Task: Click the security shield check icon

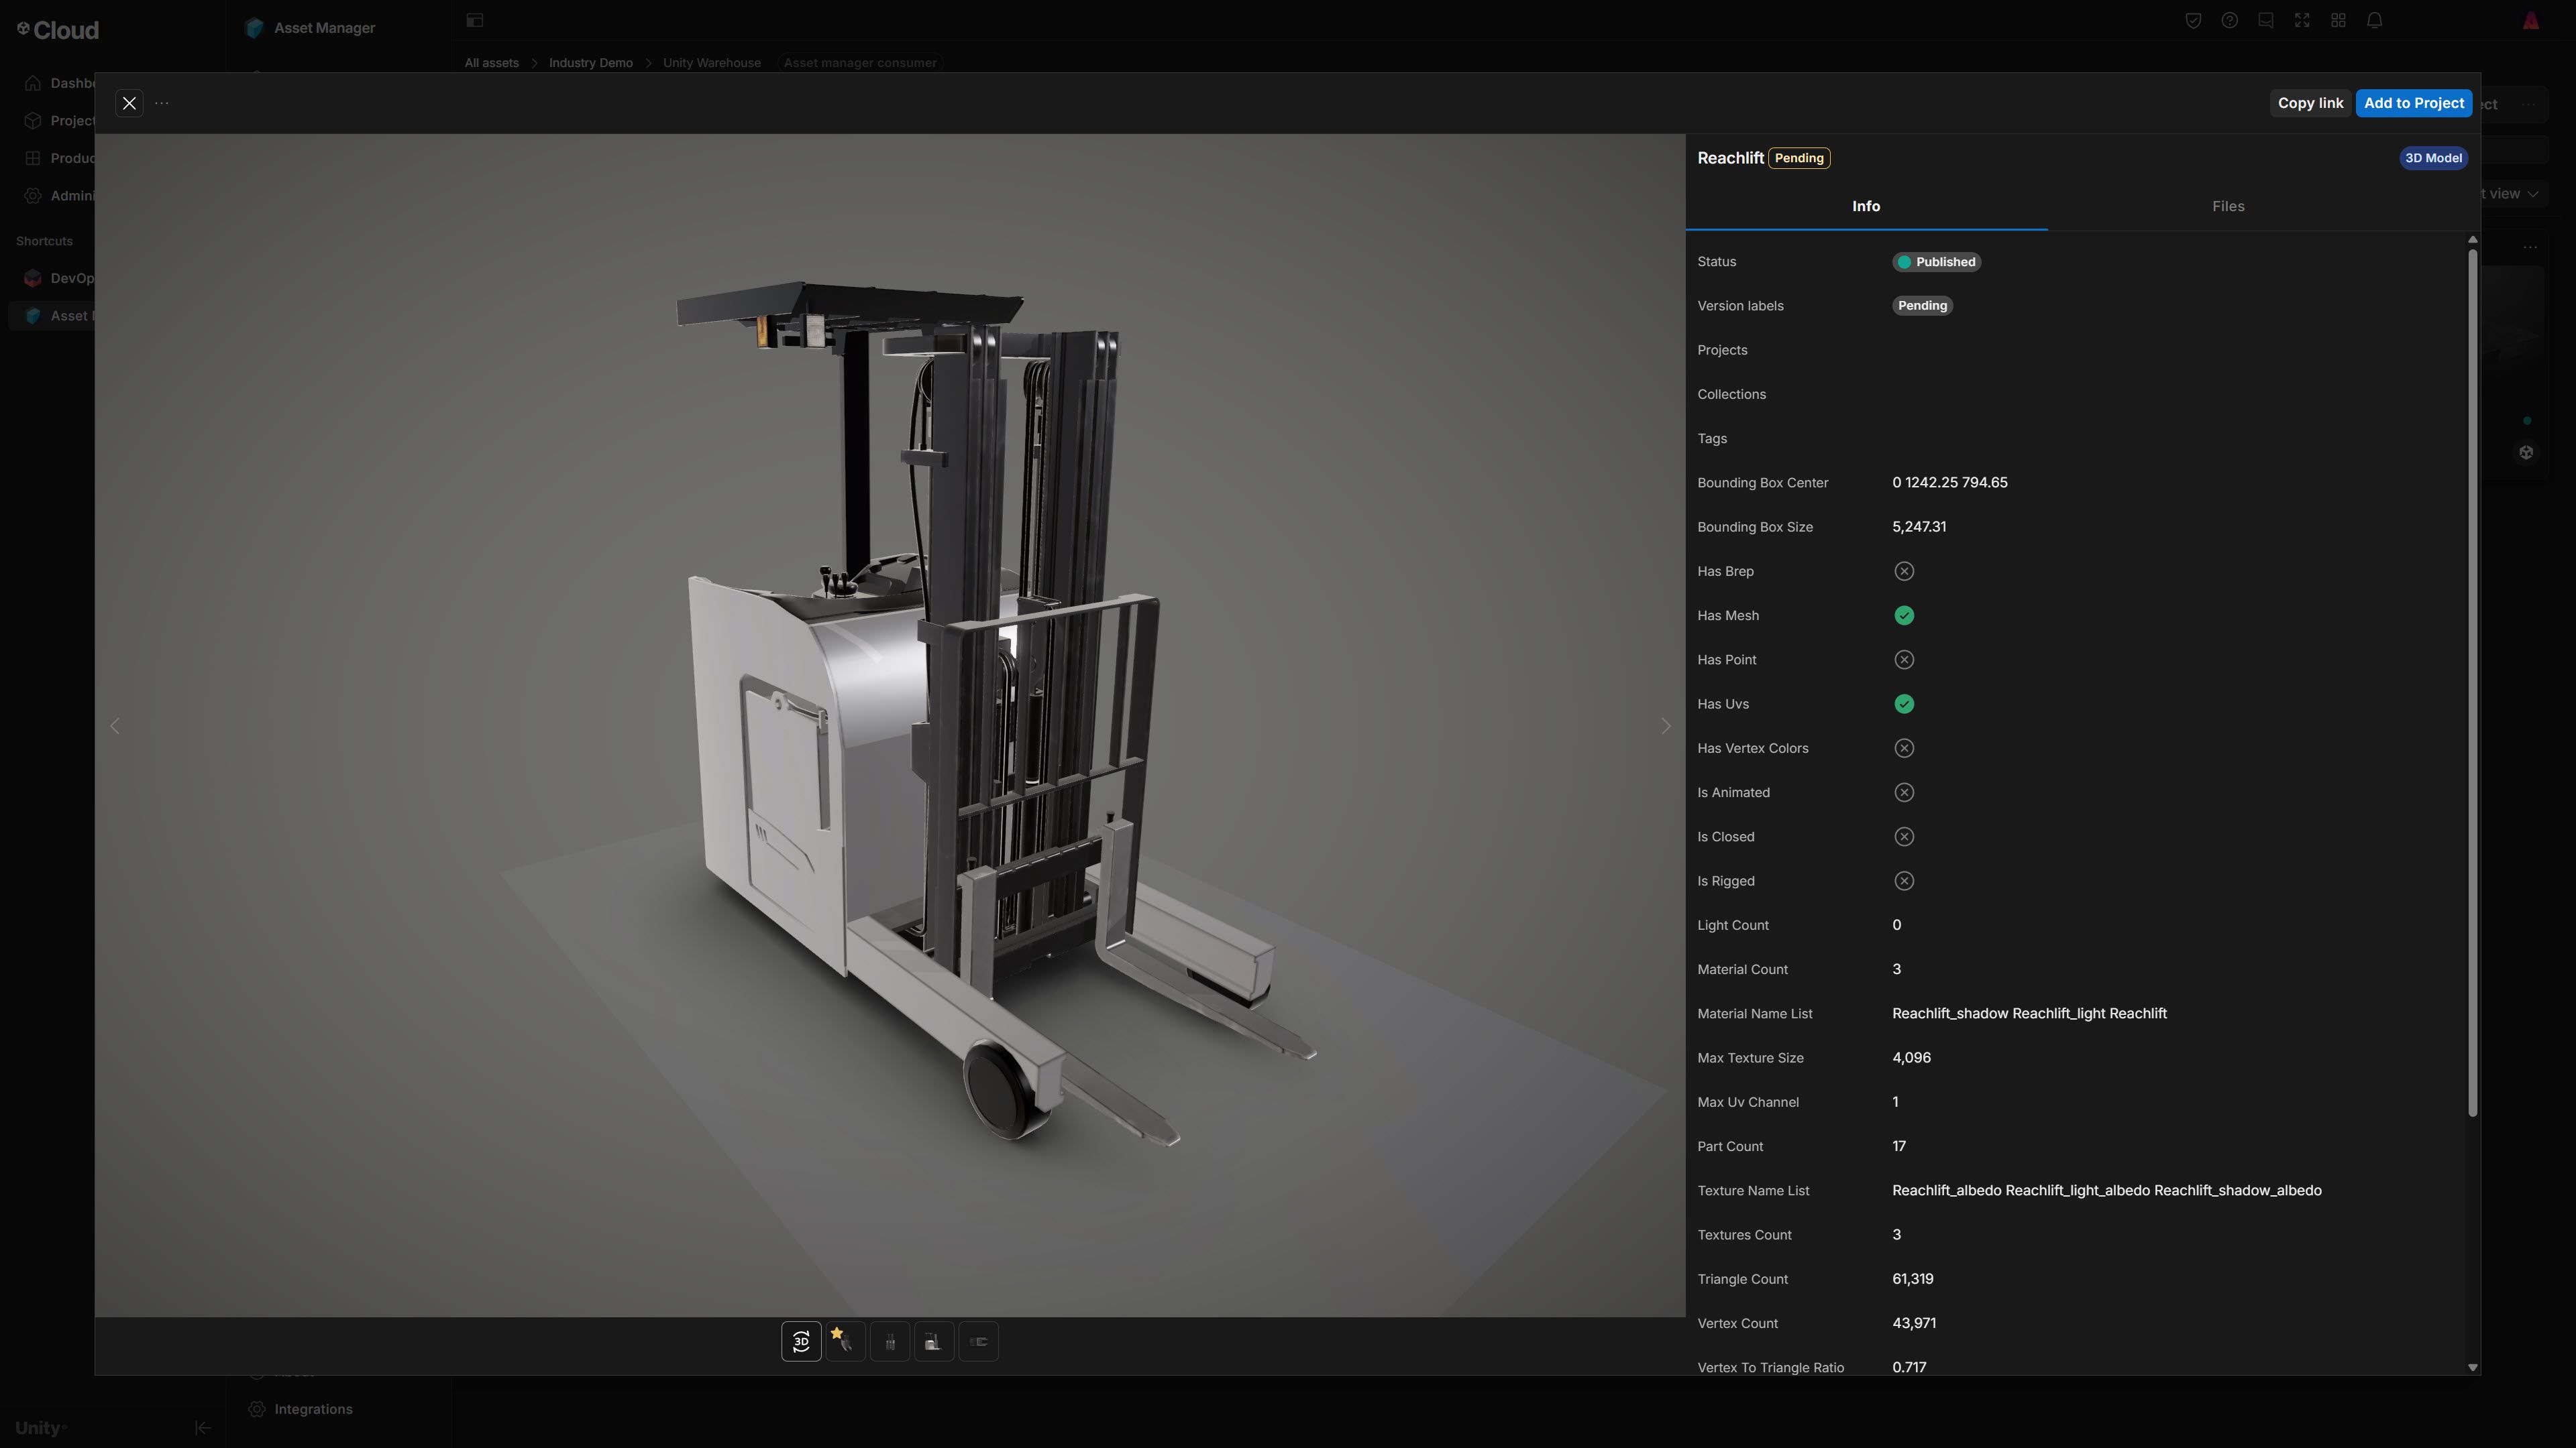Action: pos(2193,21)
